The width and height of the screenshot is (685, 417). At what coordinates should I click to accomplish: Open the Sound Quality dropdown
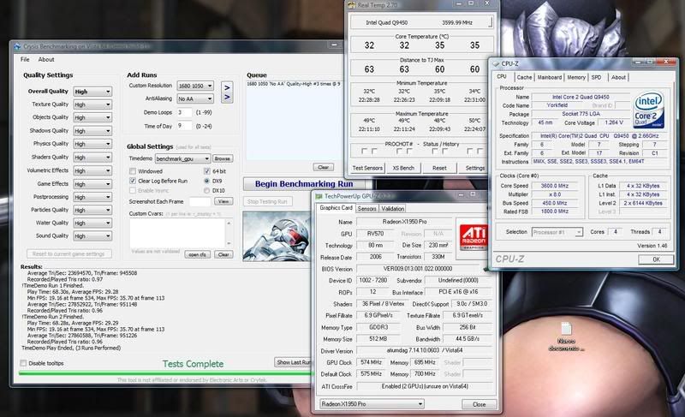[x=92, y=235]
